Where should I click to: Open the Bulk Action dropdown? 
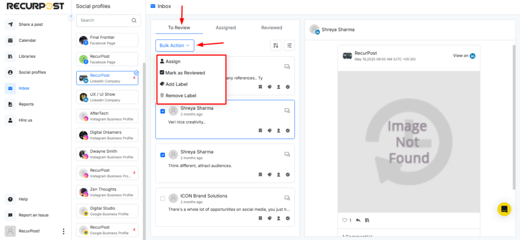[x=175, y=46]
